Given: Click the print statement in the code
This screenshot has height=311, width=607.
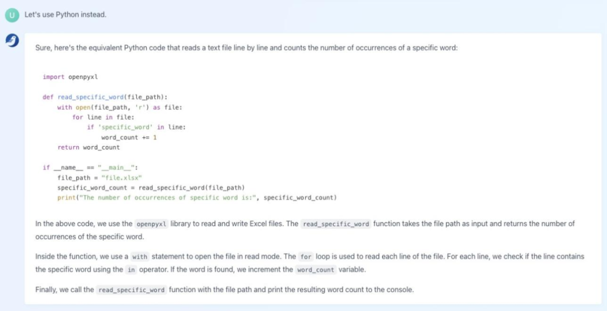Looking at the screenshot, I should pyautogui.click(x=197, y=197).
